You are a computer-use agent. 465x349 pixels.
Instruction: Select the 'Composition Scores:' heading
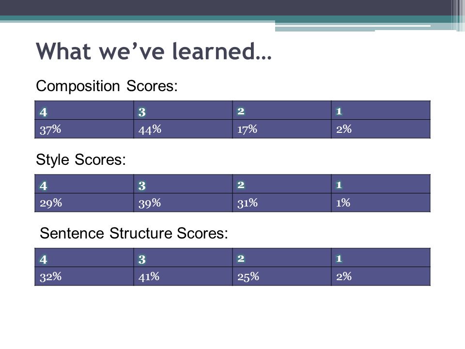click(x=107, y=86)
